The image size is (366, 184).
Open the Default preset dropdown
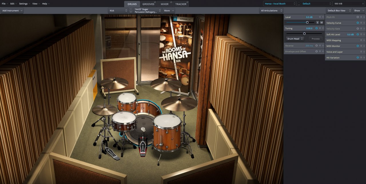tap(317, 4)
